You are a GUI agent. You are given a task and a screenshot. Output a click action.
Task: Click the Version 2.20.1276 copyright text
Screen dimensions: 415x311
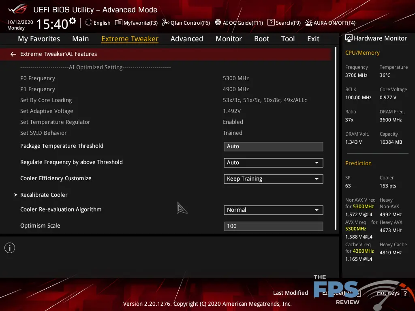click(207, 304)
